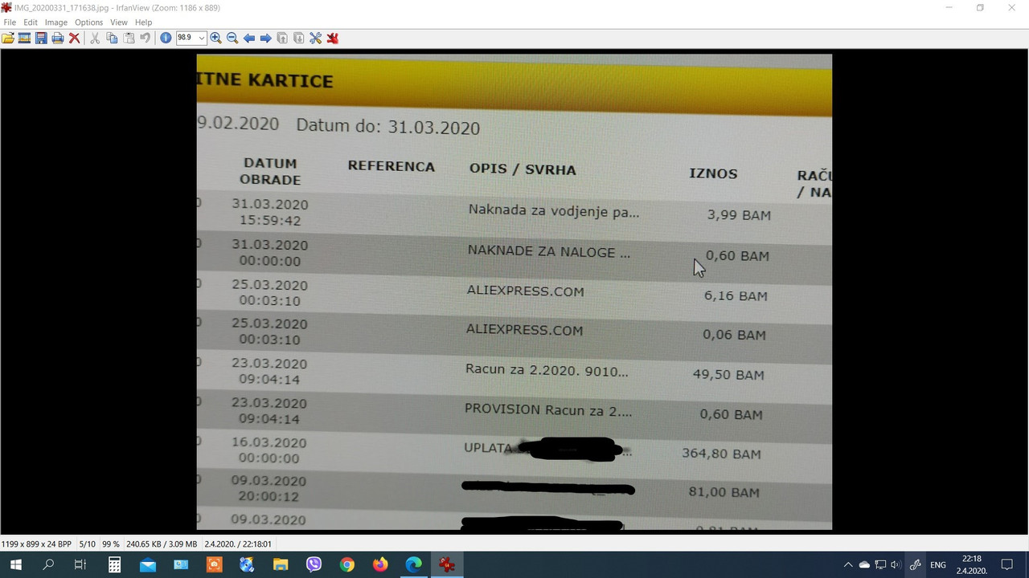Open the Help menu

click(143, 22)
